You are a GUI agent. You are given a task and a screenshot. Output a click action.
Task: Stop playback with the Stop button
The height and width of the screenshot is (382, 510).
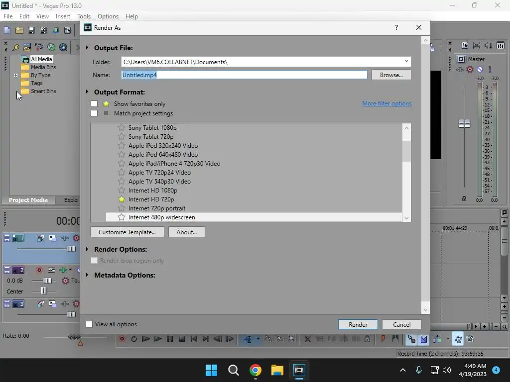click(182, 339)
